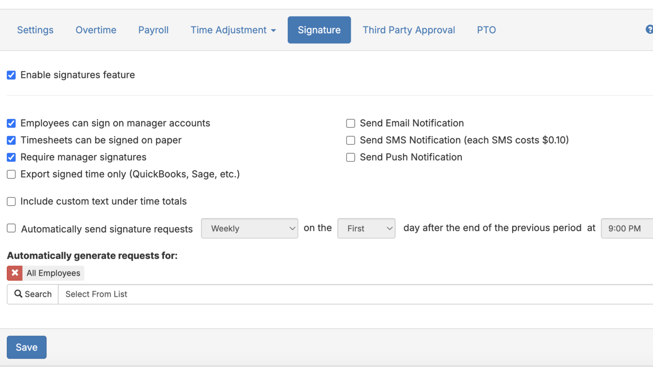Disable Timesheets can be signed on paper
Image resolution: width=653 pixels, height=367 pixels.
click(11, 141)
